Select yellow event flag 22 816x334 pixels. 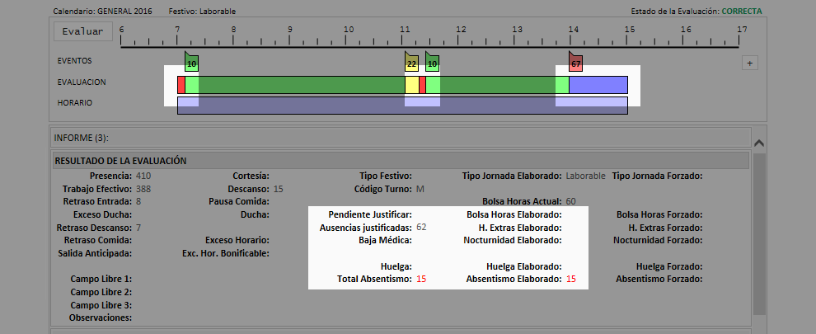click(411, 62)
